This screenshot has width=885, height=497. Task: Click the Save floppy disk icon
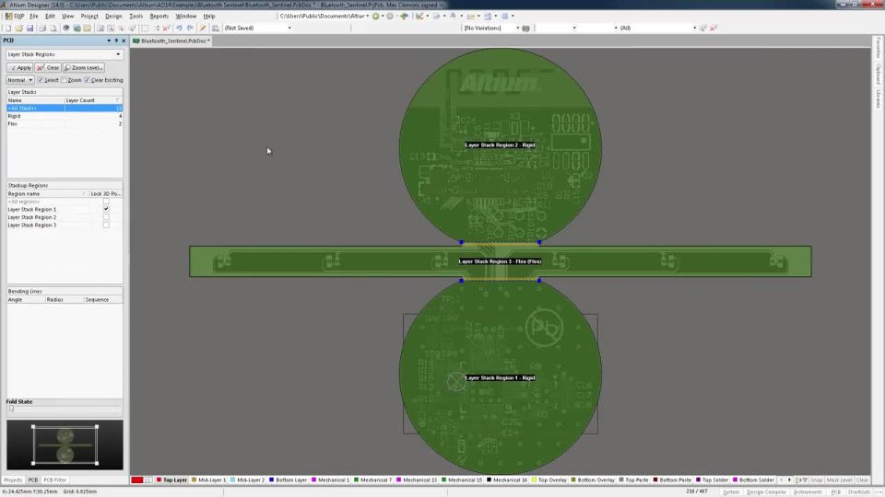click(29, 28)
